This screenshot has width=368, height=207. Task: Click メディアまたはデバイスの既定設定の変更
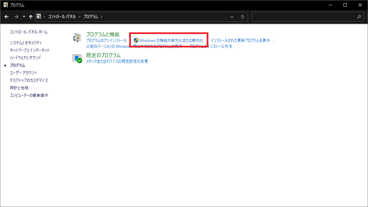coord(117,61)
